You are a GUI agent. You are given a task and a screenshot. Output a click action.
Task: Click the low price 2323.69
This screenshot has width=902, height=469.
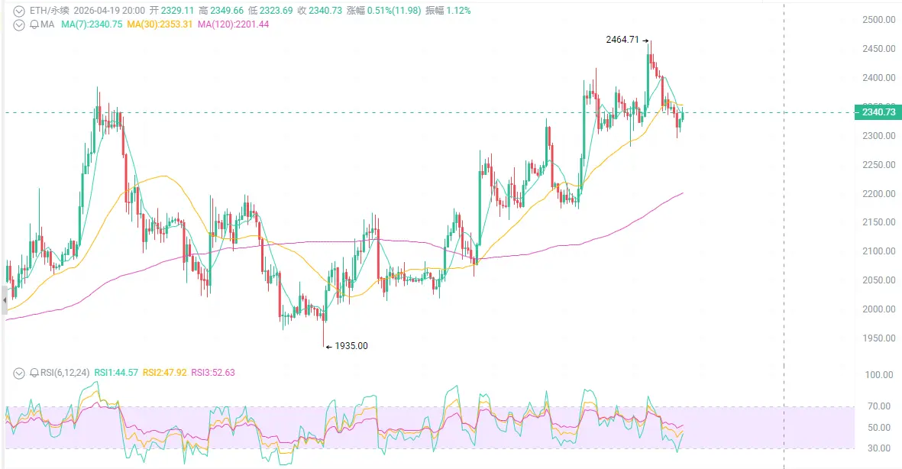point(276,11)
